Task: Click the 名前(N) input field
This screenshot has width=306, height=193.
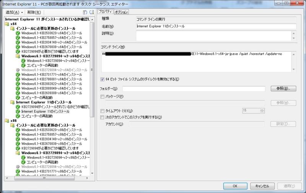Action: point(216,26)
